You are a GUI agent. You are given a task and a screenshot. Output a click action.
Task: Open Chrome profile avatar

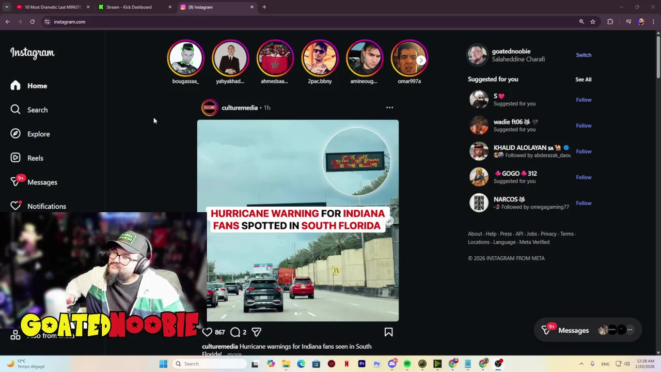point(641,22)
